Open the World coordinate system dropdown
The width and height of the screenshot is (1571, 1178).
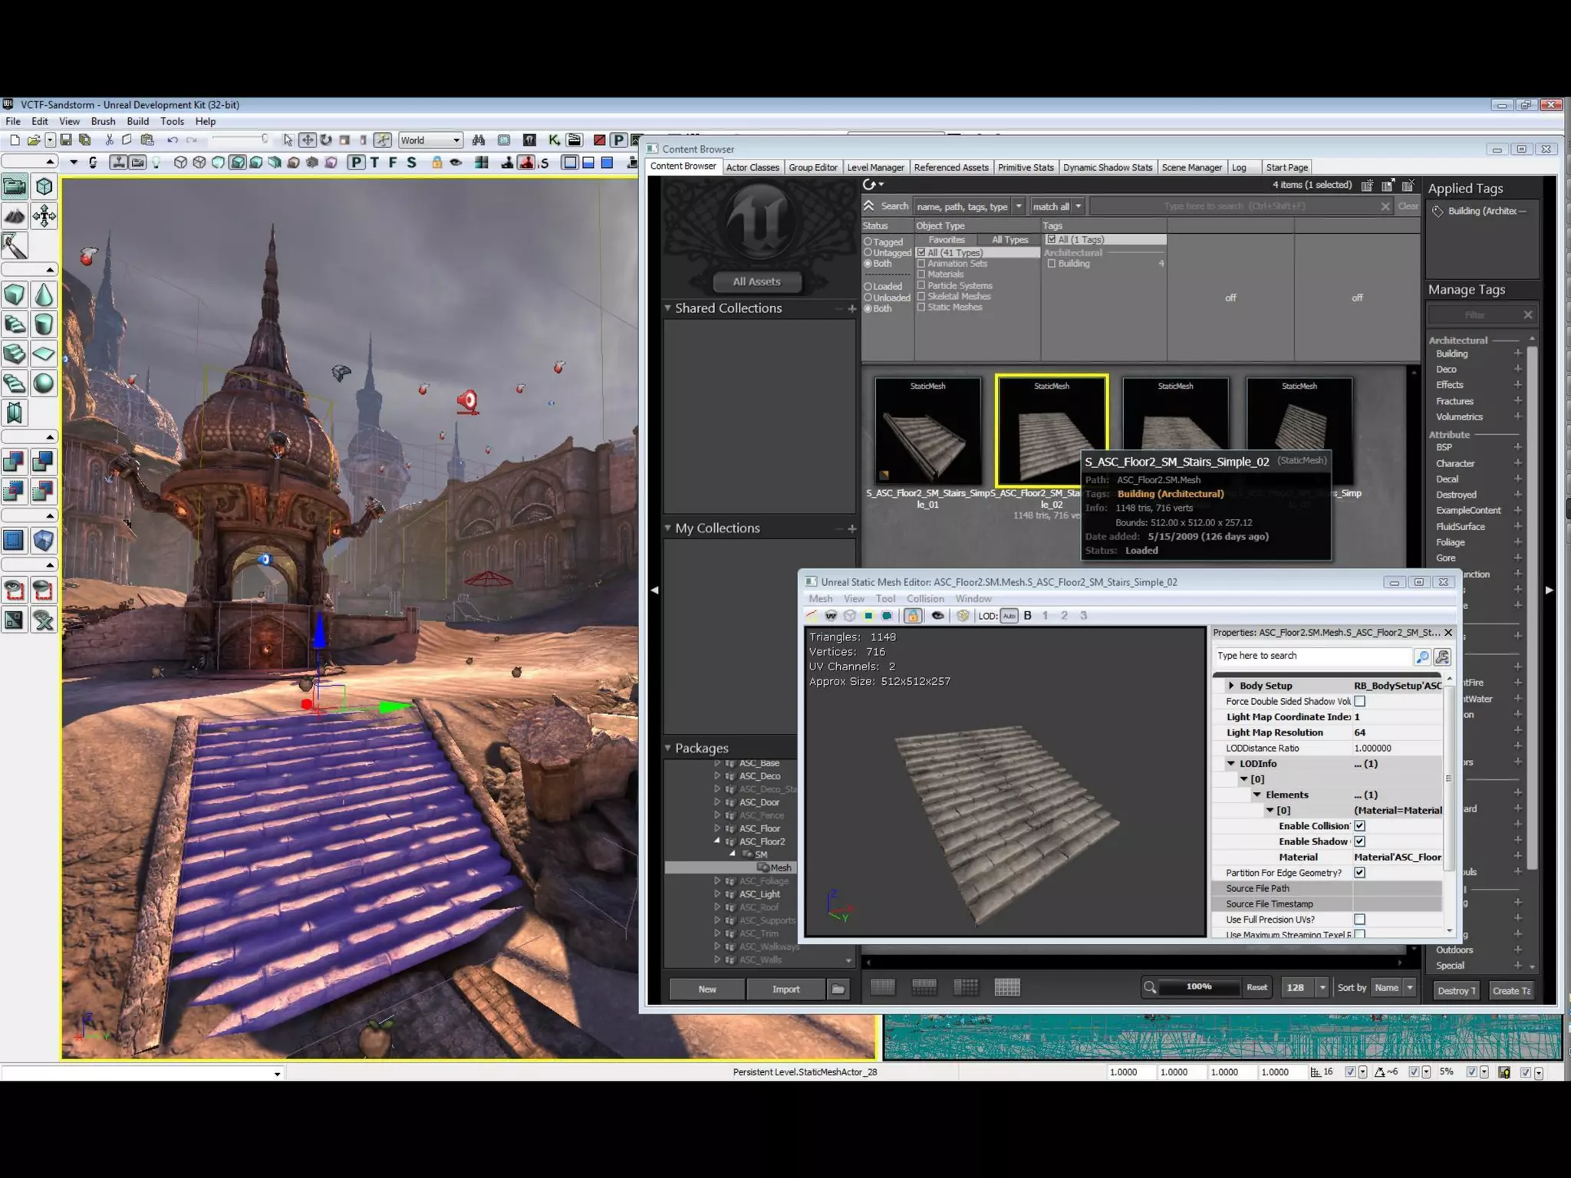point(456,140)
